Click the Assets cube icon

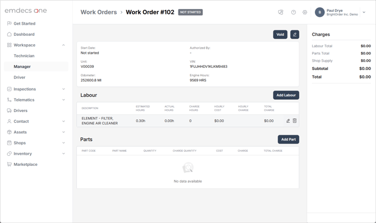click(x=9, y=132)
